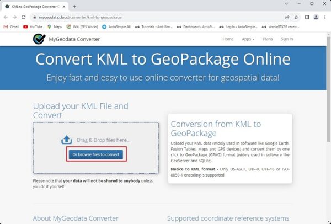Screen dimensions: 331x224
Task: Open Chrome three-dot menu
Action: (325, 17)
